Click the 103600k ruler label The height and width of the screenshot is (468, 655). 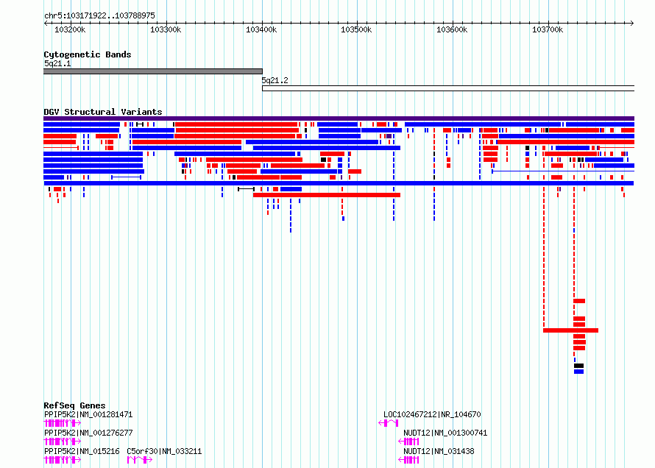coord(452,29)
